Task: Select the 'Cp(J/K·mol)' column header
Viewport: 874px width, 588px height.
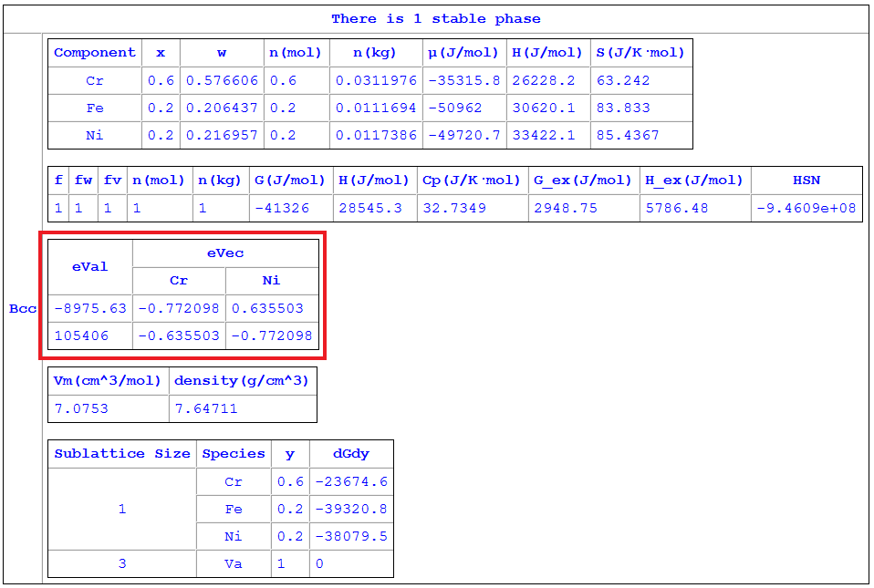Action: [x=472, y=181]
